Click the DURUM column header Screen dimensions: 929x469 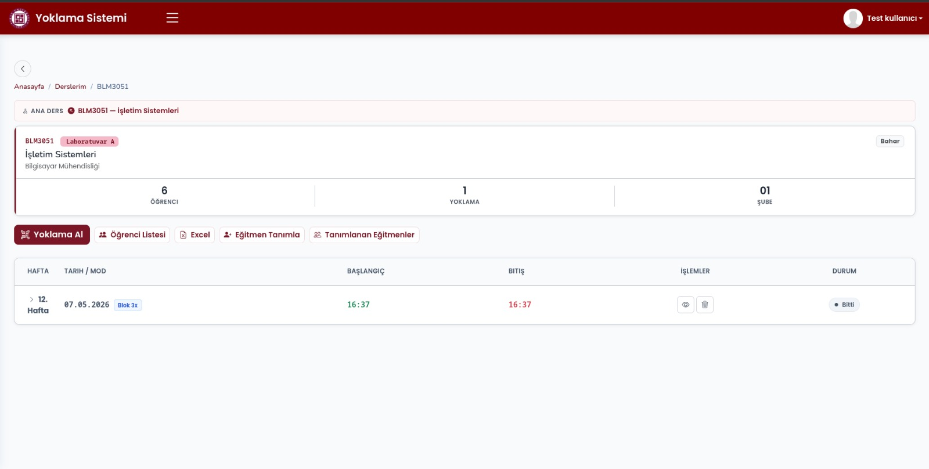click(x=844, y=271)
